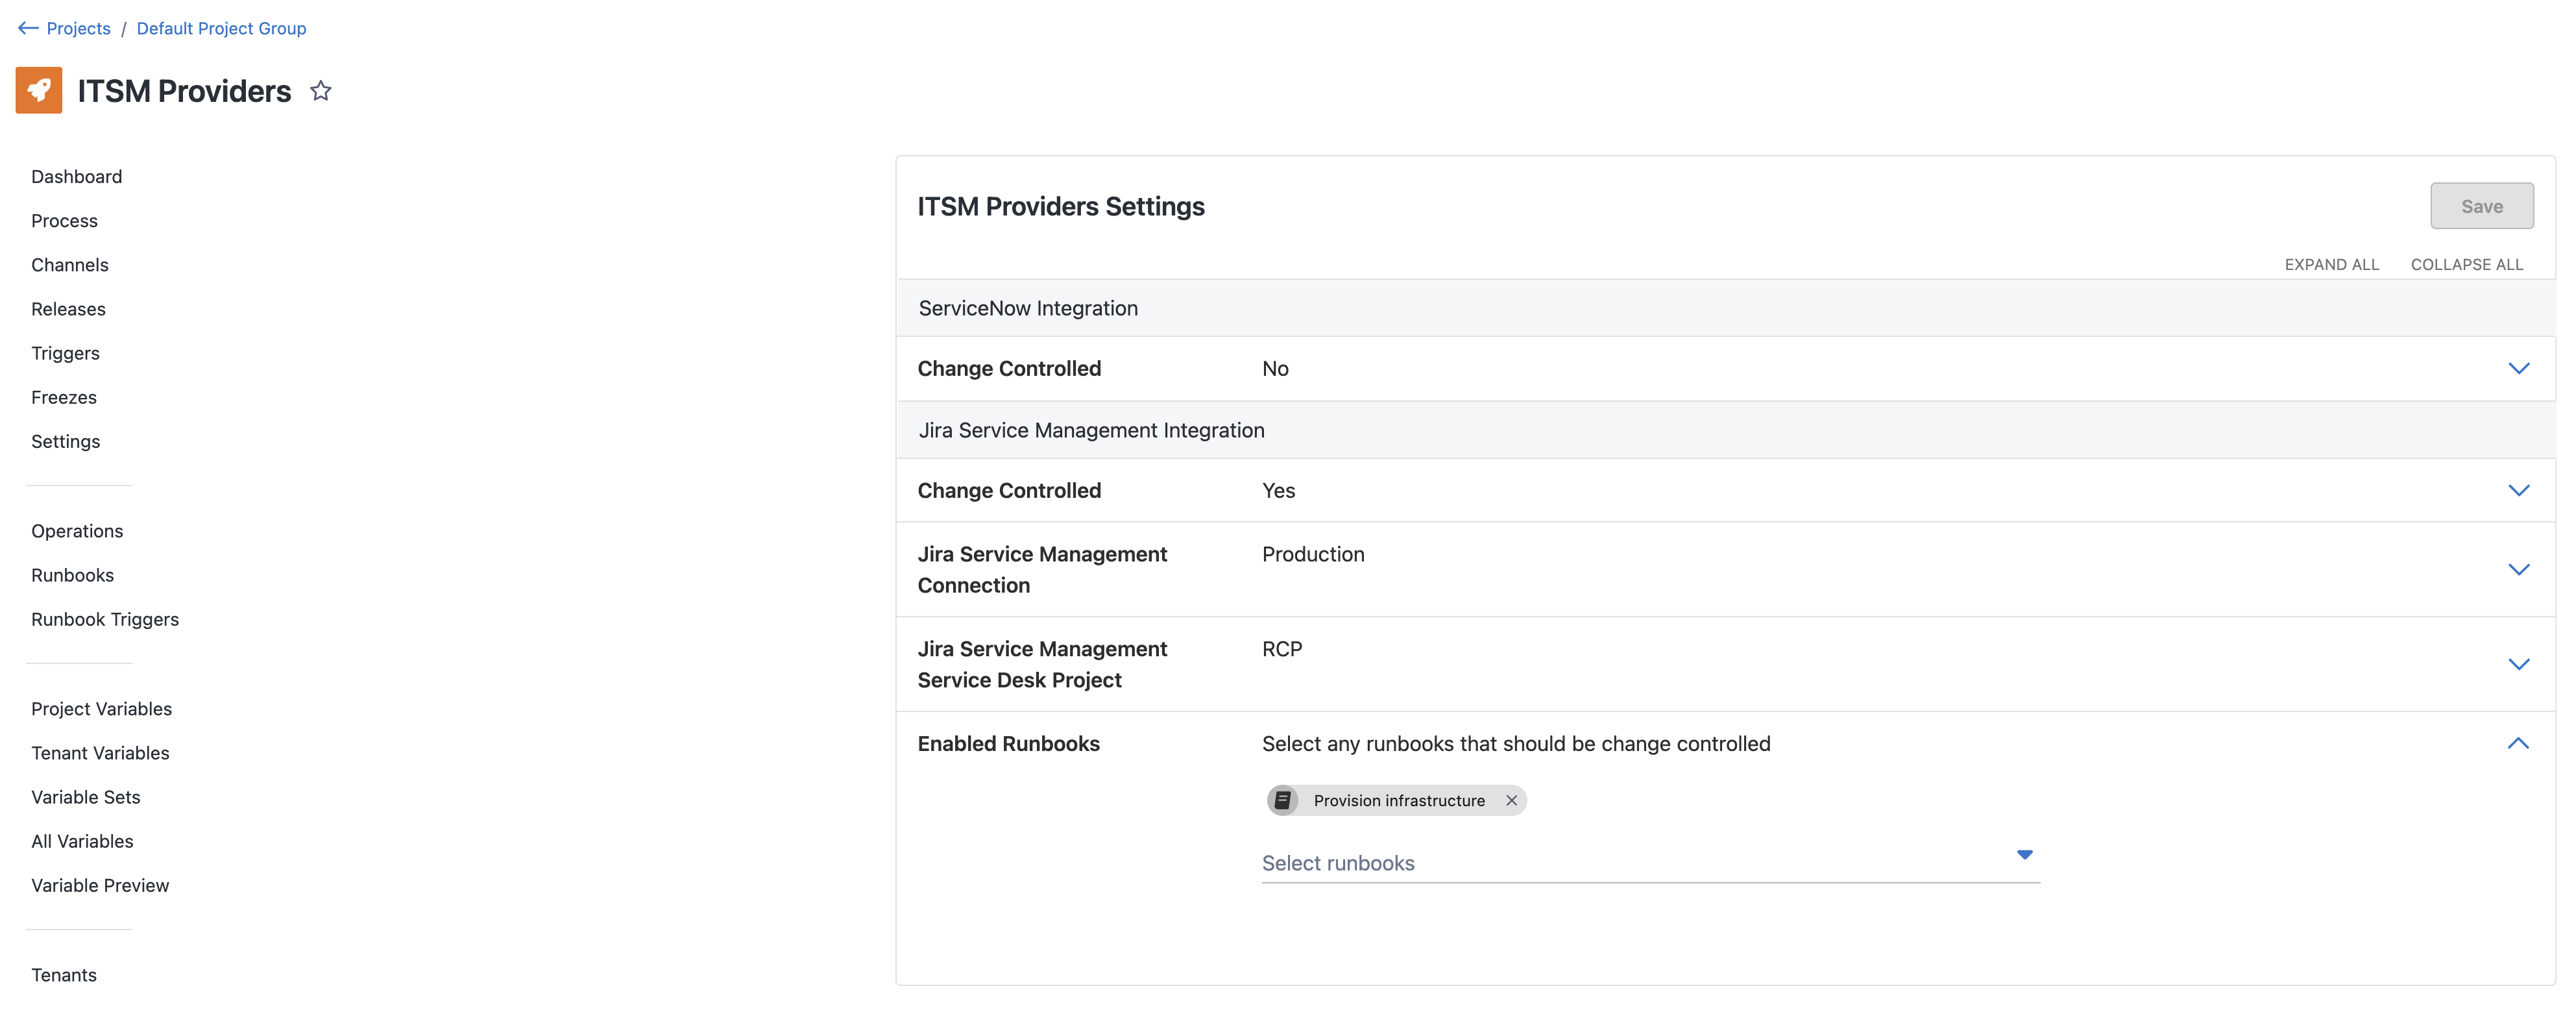
Task: Collapse the Enabled Runbooks section
Action: click(2518, 744)
